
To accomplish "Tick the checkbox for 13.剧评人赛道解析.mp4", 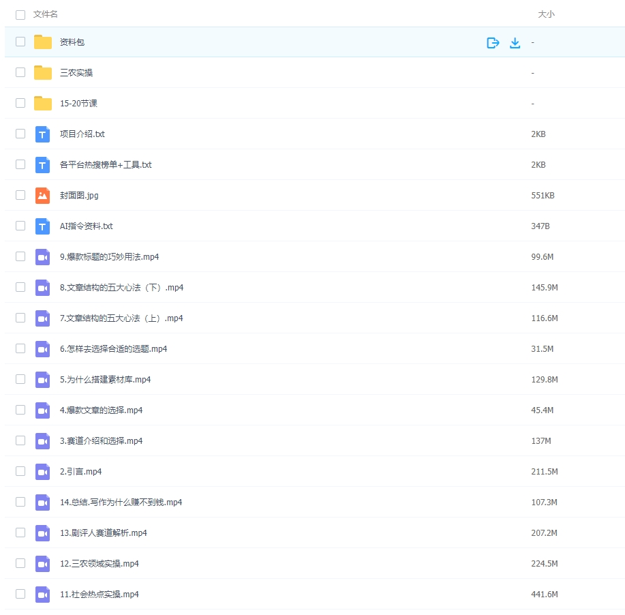I will (20, 532).
